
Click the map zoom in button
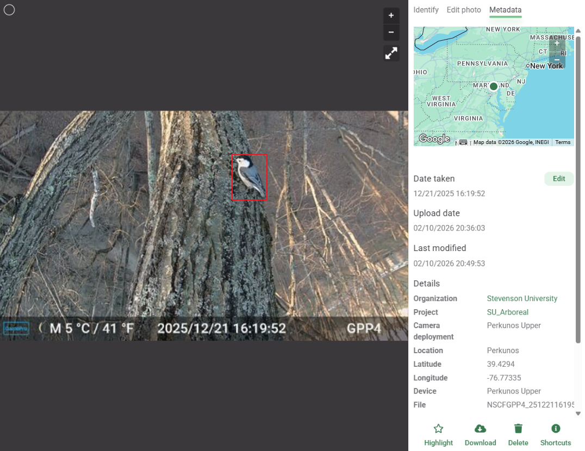(557, 43)
